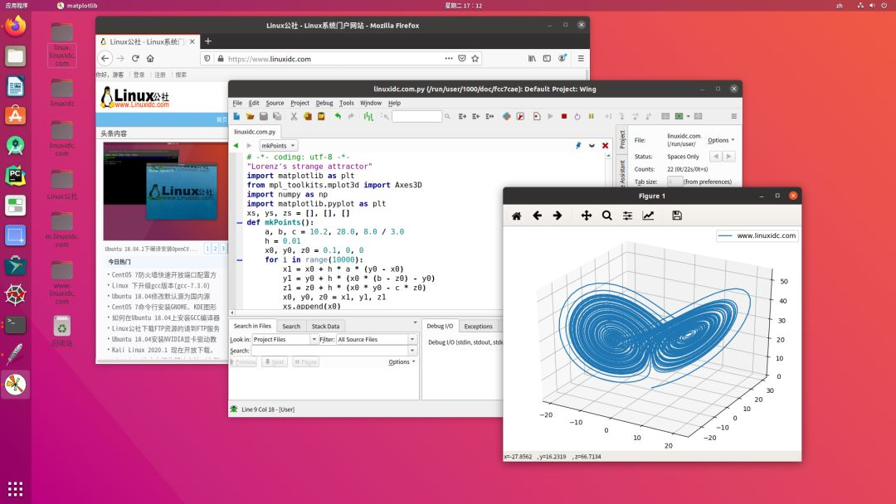Image resolution: width=896 pixels, height=504 pixels.
Task: Cut selection with scissors icon in Wing
Action: pos(294,116)
